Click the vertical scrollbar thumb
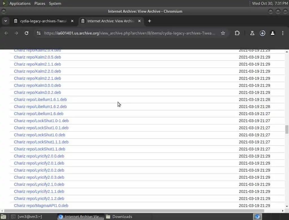 click(287, 129)
